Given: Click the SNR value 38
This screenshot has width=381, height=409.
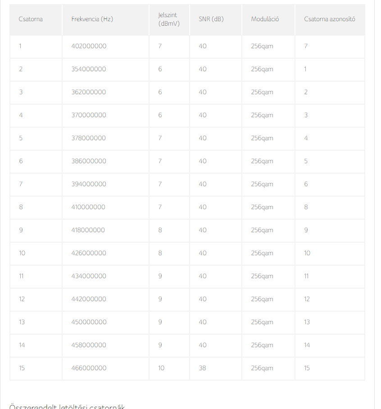Looking at the screenshot, I should 202,368.
